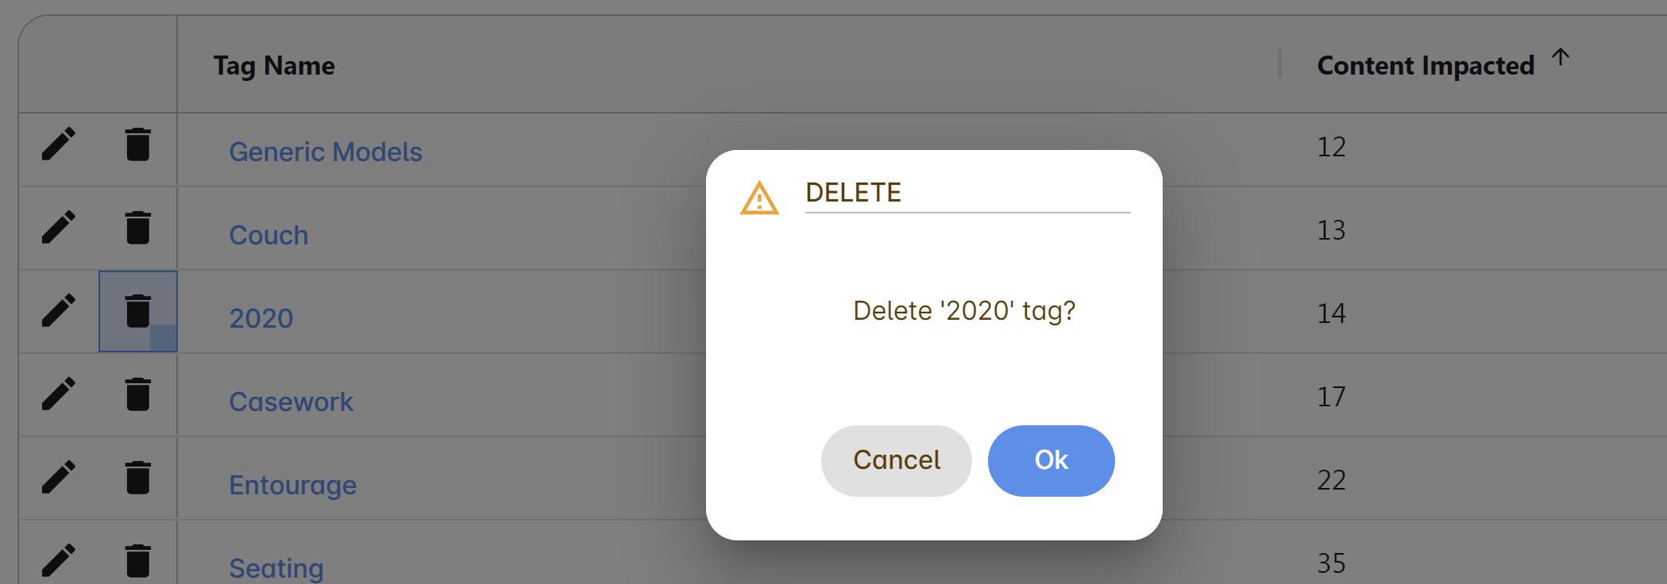Click trash icon for Generic Models tag
Viewport: 1667px width, 584px height.
point(137,144)
